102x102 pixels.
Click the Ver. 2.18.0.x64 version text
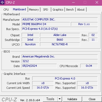coord(30,100)
